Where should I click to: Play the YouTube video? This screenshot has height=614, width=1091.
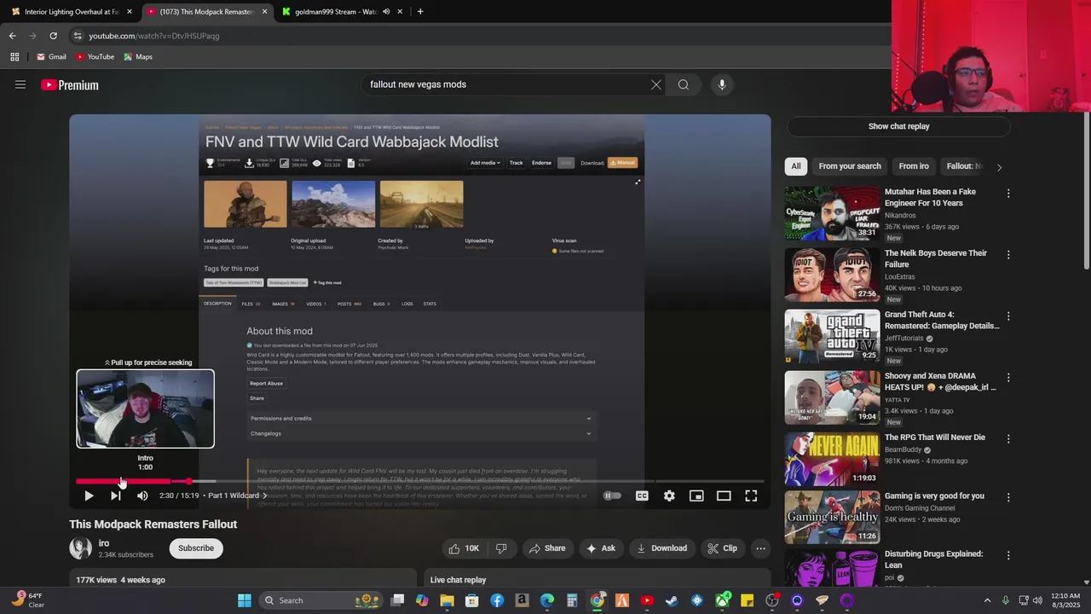tap(89, 495)
